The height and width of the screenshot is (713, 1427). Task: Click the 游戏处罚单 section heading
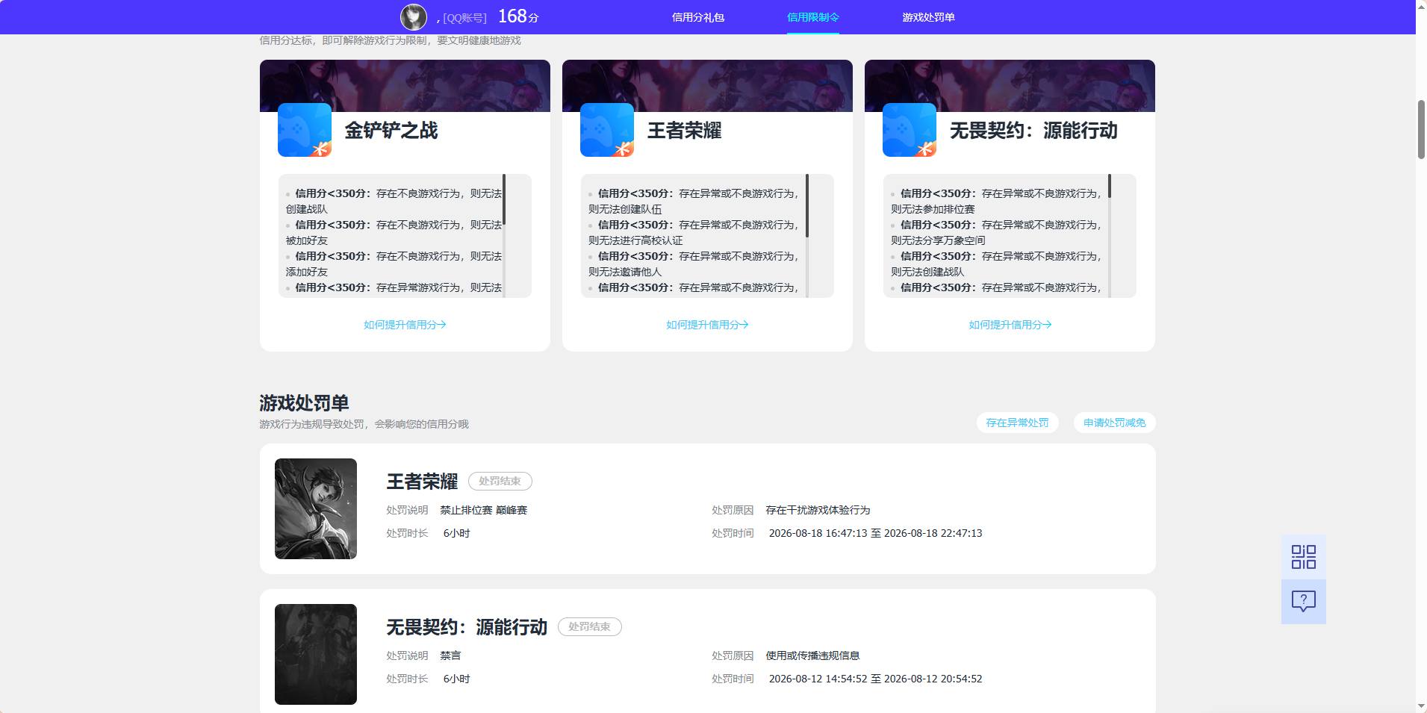click(x=304, y=403)
